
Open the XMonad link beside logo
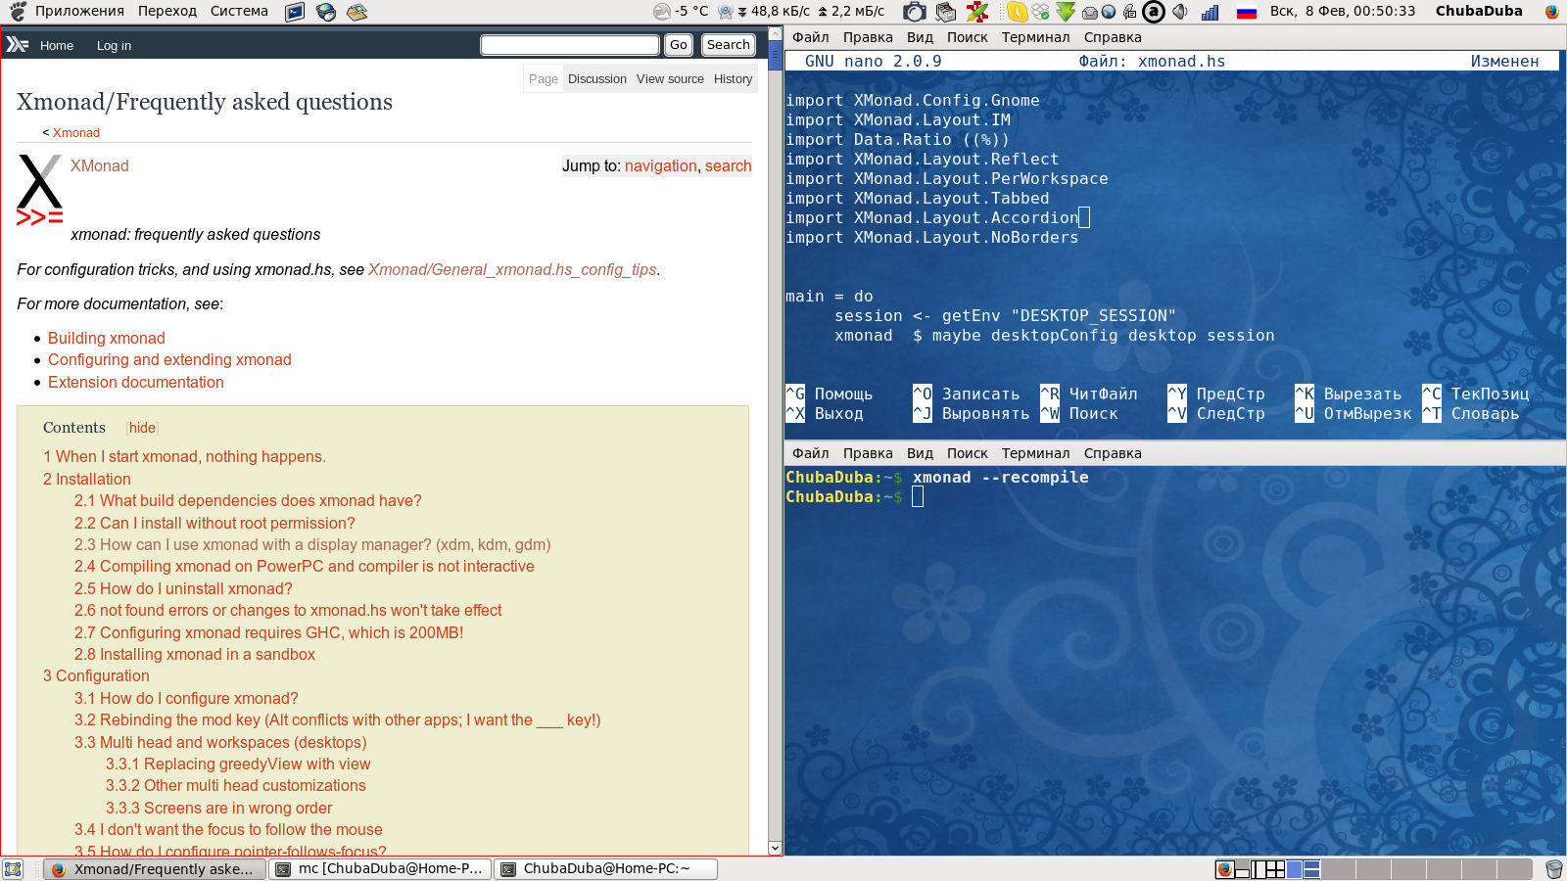coord(100,166)
